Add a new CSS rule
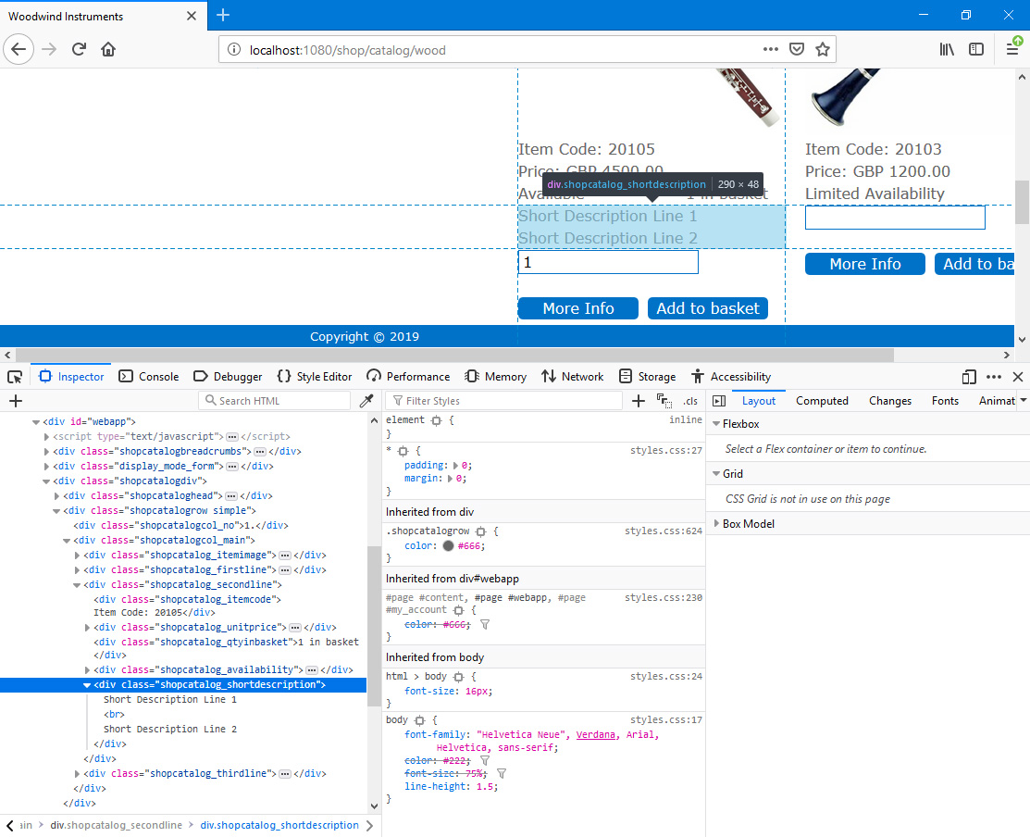 click(x=638, y=401)
